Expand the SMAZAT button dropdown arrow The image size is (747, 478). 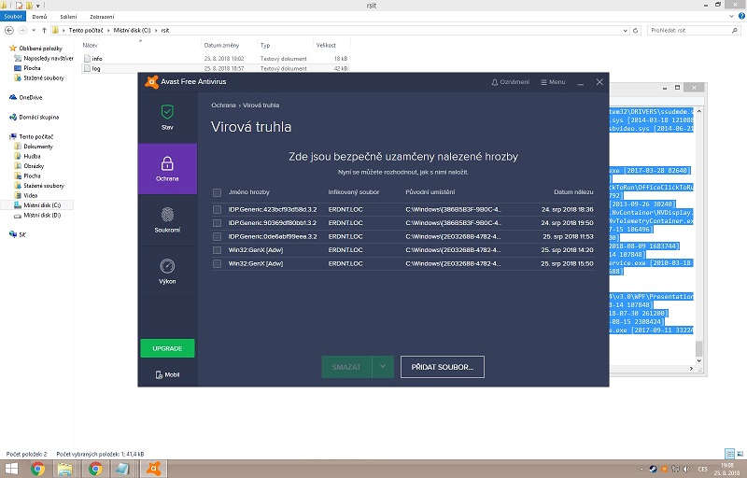click(x=383, y=367)
